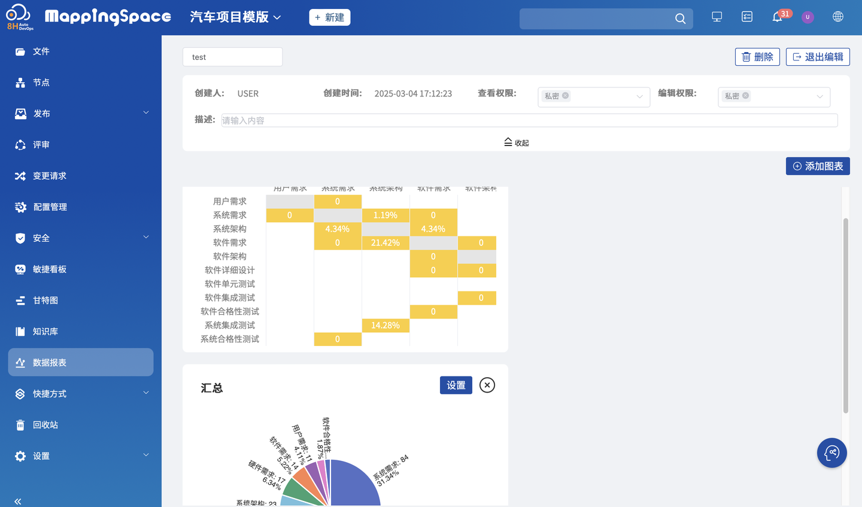Screen dimensions: 862x507
Task: Open notifications bell with 31 badge
Action: 778,17
